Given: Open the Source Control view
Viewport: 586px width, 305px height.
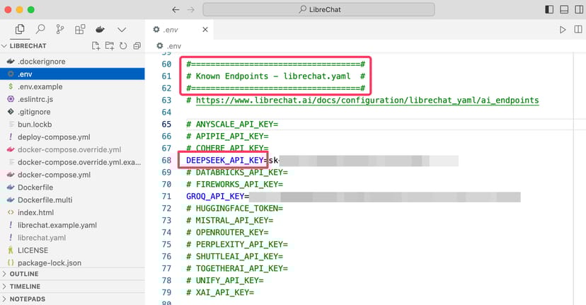Looking at the screenshot, I should pos(60,30).
